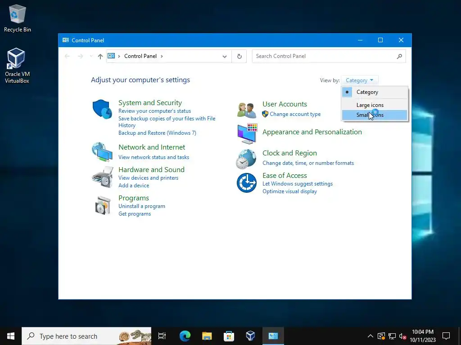461x345 pixels.
Task: Click Get programs link
Action: click(135, 214)
